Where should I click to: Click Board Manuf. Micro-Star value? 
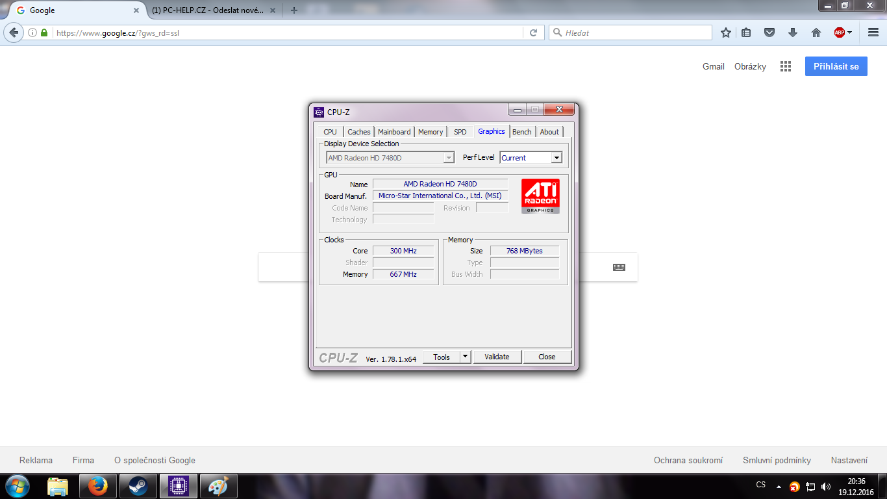pos(440,196)
